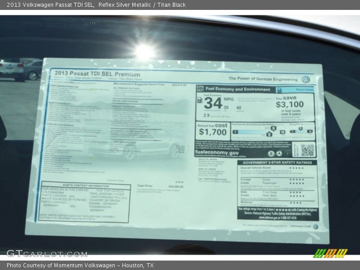Click the Volkswagen logo beside the German Engineering tagline
Image resolution: width=360 pixels, height=270 pixels.
click(x=306, y=79)
